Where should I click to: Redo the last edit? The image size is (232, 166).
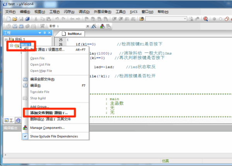tap(63, 19)
